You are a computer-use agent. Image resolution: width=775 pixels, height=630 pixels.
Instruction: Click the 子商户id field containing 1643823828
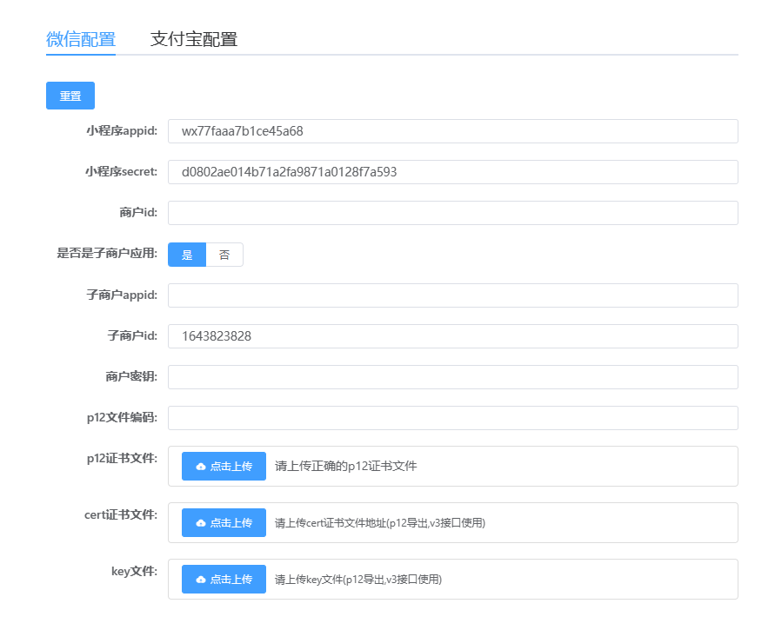tap(452, 336)
